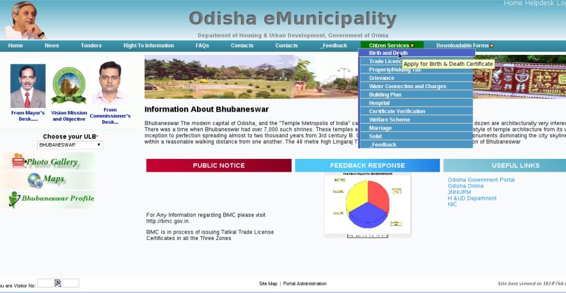Choose Grievance from Citizen Services
Viewport: 566px width, 293px height.
click(x=416, y=78)
